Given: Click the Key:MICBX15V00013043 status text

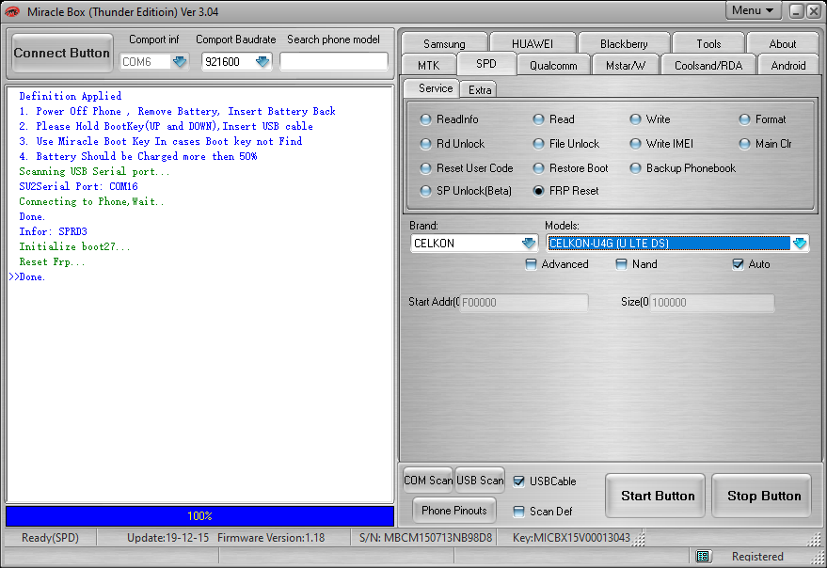Looking at the screenshot, I should (x=571, y=538).
